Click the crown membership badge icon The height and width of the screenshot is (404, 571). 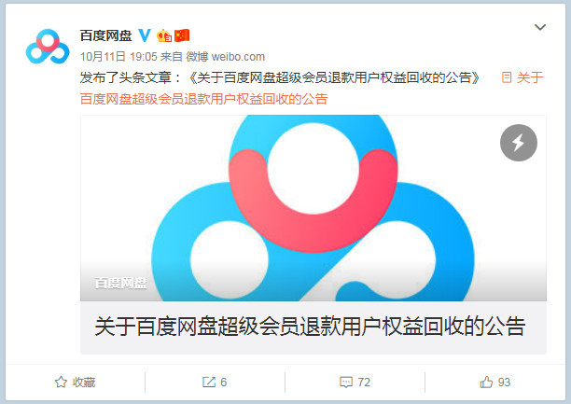(164, 35)
